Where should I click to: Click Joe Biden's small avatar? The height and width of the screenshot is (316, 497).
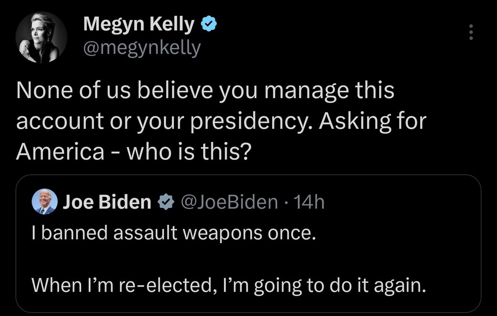point(44,202)
